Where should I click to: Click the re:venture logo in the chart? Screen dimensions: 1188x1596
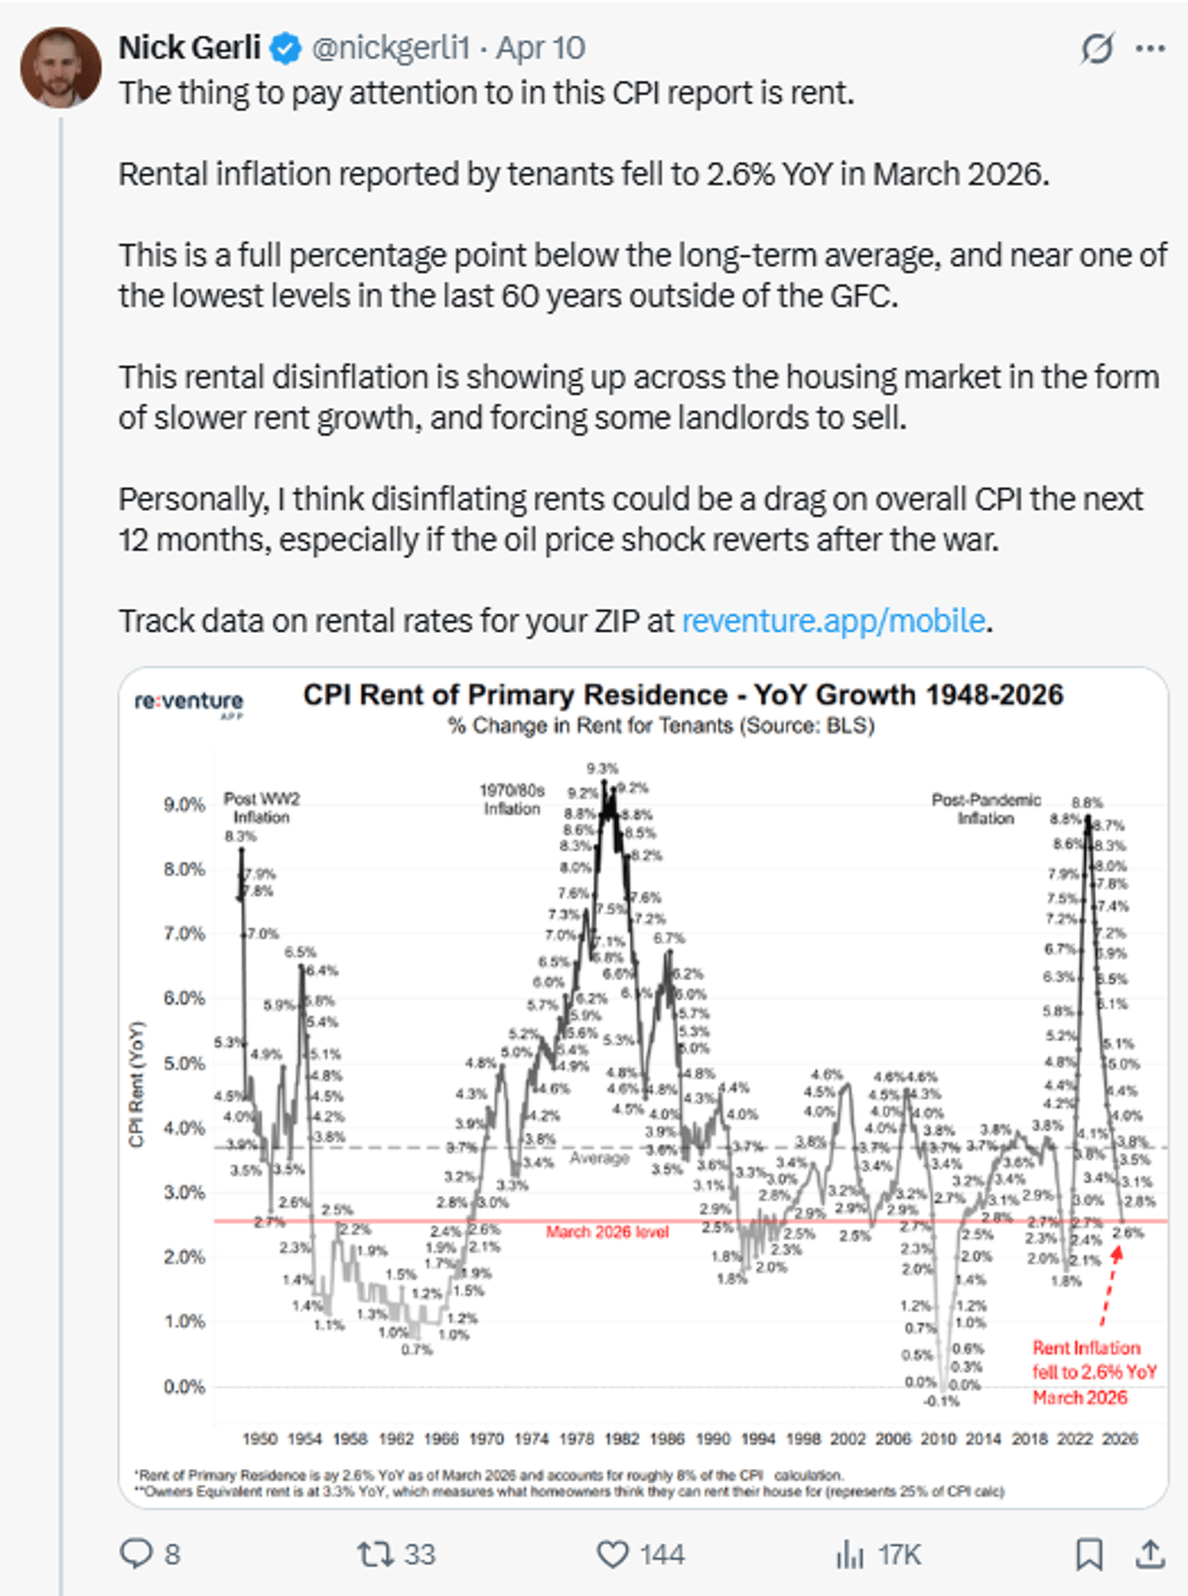pyautogui.click(x=189, y=702)
